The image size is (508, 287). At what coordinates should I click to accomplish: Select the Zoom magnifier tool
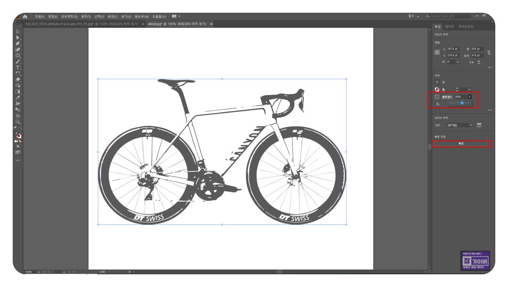[18, 122]
